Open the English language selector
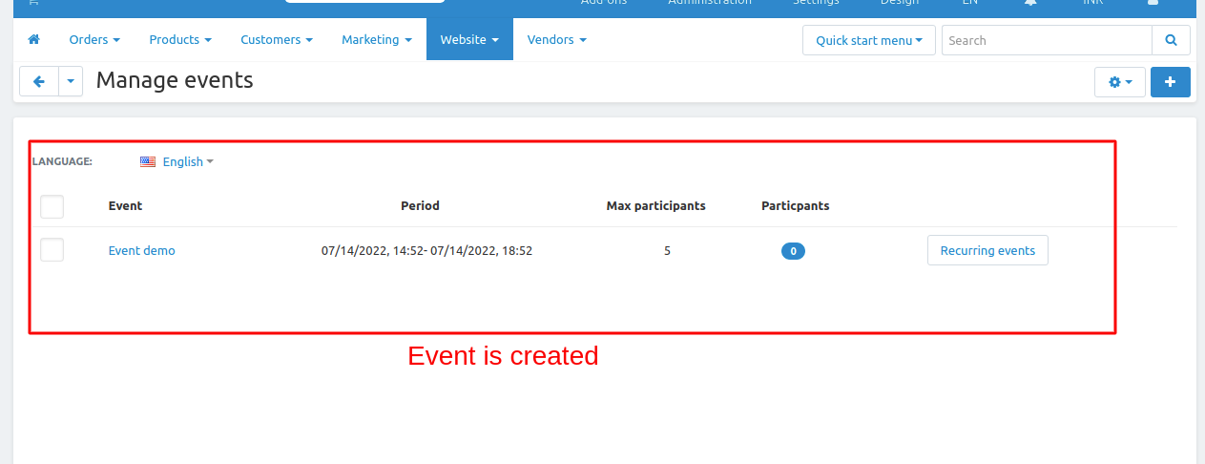 (177, 161)
